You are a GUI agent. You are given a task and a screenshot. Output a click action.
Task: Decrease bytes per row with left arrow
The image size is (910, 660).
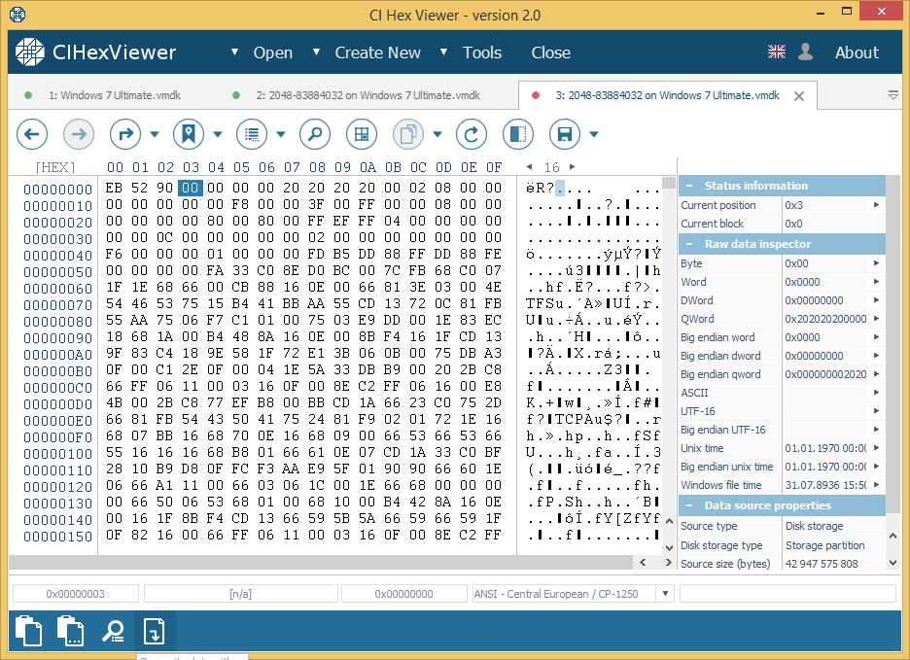(529, 166)
